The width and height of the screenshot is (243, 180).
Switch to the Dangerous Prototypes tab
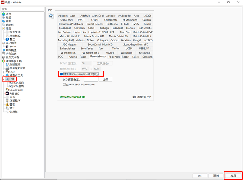(x=71, y=24)
